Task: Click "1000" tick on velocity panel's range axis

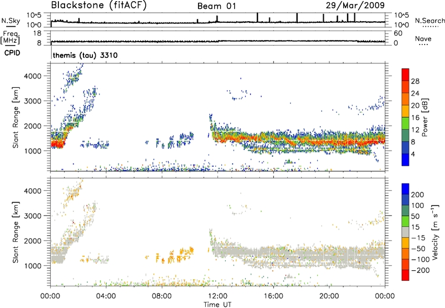Action: click(33, 266)
